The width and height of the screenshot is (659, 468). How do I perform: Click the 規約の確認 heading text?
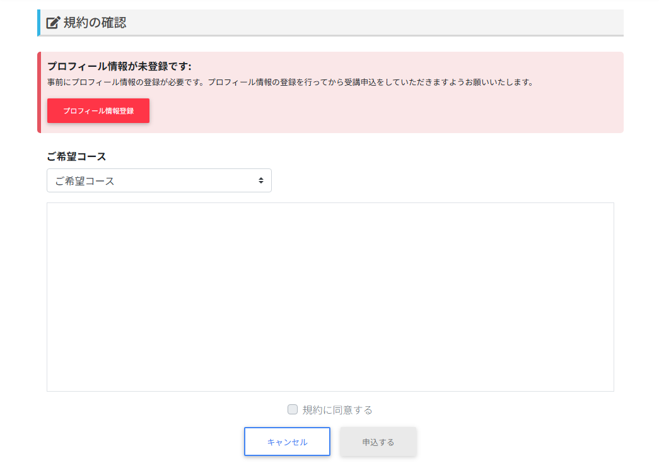coord(95,23)
